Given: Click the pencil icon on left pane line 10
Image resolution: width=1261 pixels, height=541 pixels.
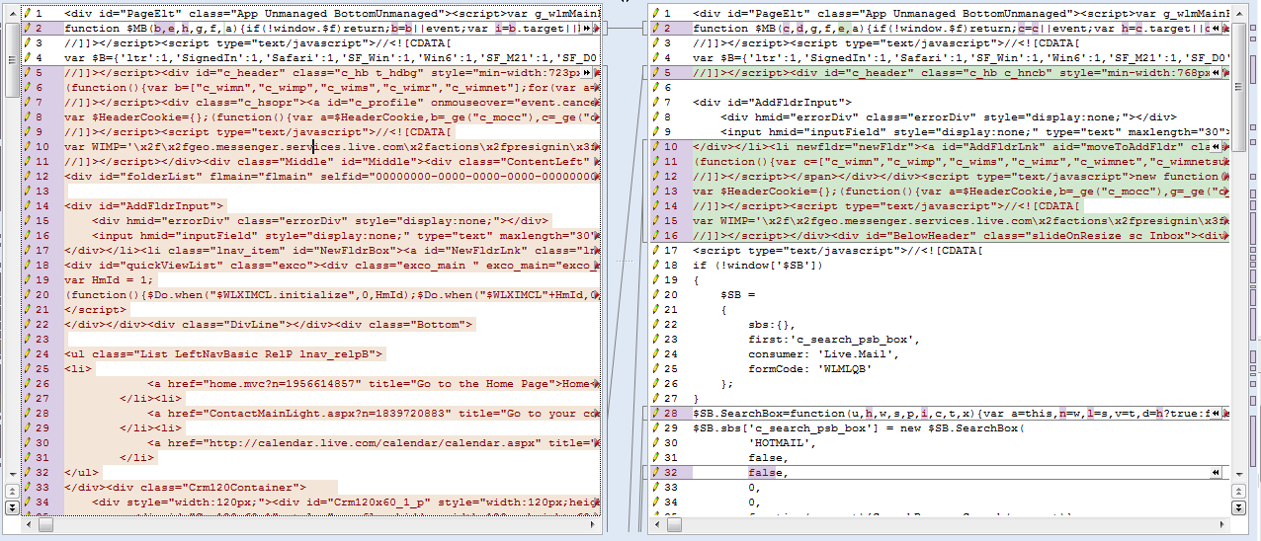Looking at the screenshot, I should [27, 146].
